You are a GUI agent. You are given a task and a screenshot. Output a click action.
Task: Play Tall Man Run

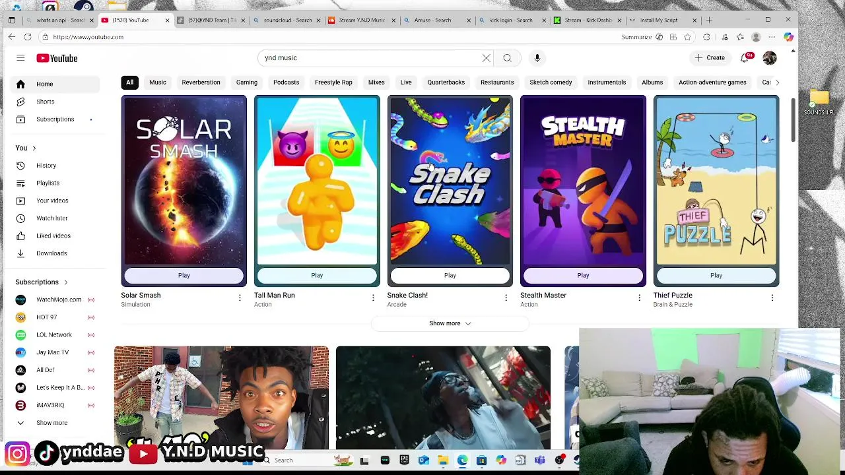(x=317, y=275)
